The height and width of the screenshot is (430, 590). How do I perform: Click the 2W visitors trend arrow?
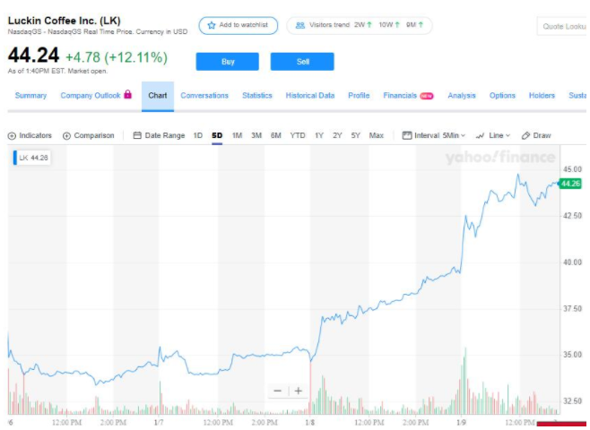point(369,25)
